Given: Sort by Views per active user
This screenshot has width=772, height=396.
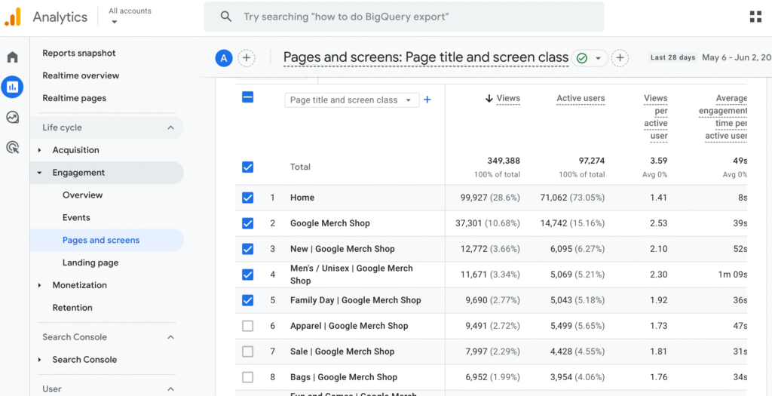Looking at the screenshot, I should (655, 117).
